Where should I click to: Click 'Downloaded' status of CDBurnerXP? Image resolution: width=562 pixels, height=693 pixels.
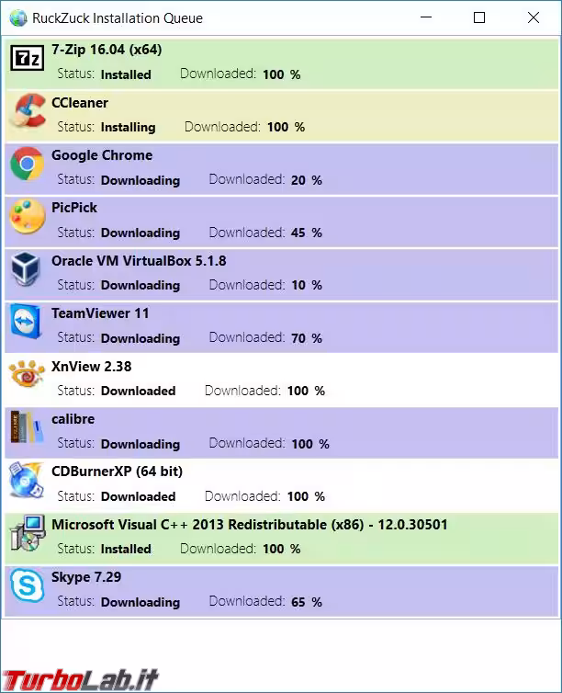click(138, 496)
